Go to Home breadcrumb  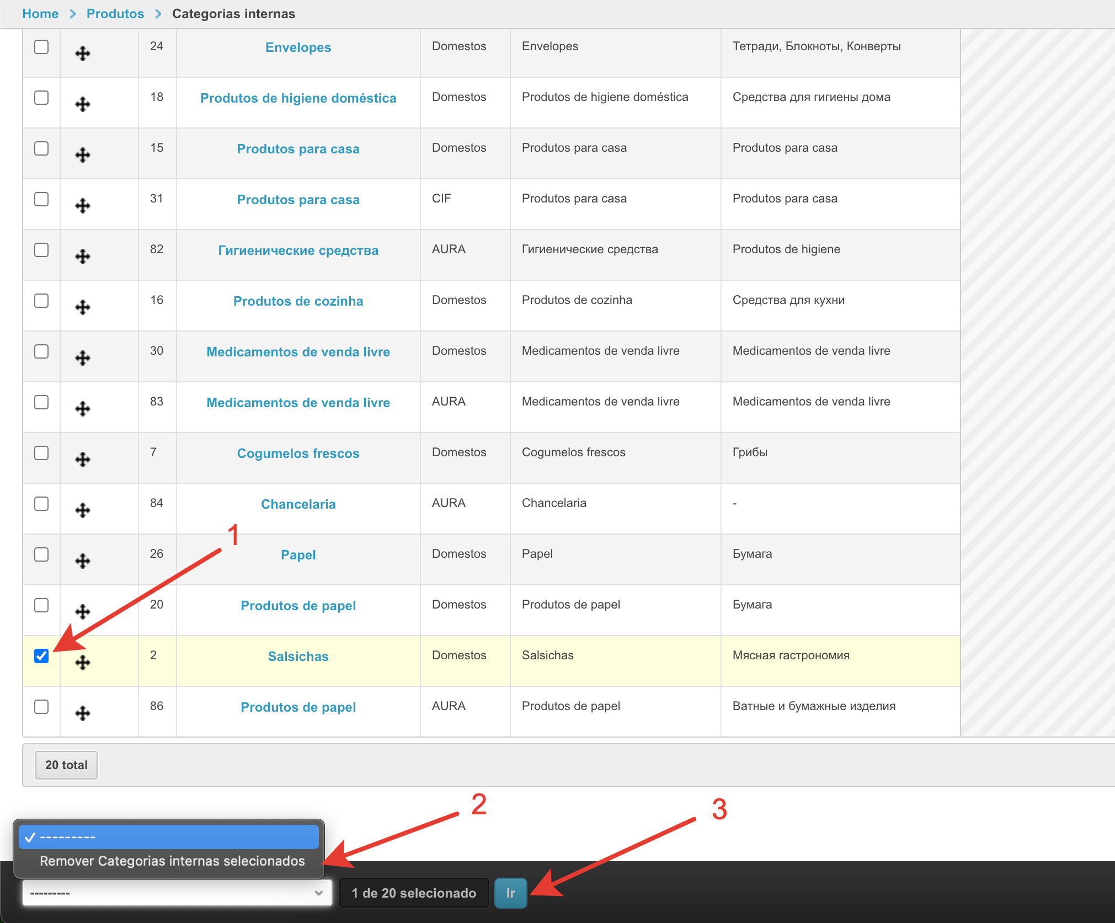(40, 14)
